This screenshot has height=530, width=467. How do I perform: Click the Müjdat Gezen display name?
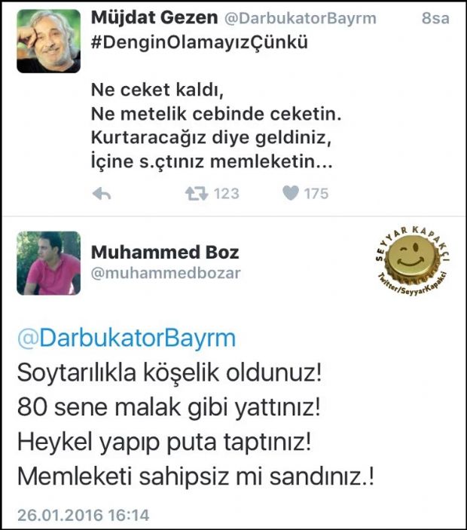pos(154,18)
